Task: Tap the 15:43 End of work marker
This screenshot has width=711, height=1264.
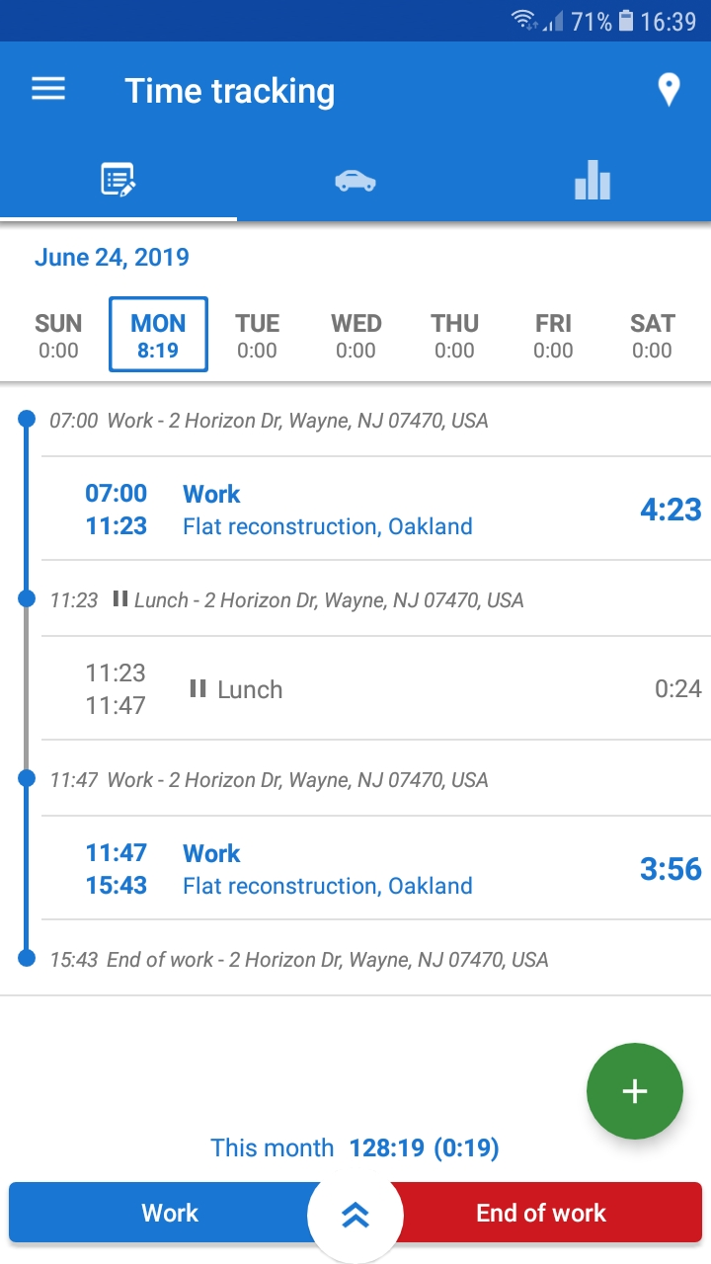Action: point(299,959)
